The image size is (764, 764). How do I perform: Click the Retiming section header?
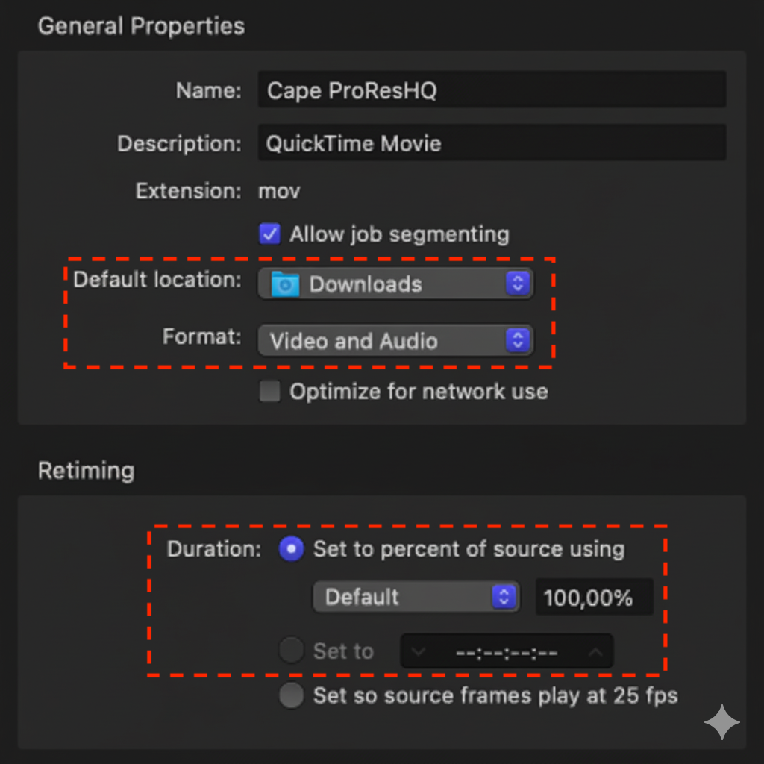pyautogui.click(x=86, y=471)
